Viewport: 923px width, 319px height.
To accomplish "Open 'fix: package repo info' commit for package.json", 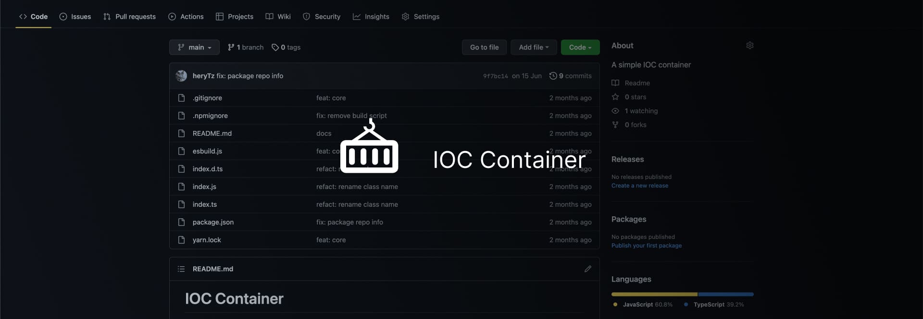I will pyautogui.click(x=349, y=222).
